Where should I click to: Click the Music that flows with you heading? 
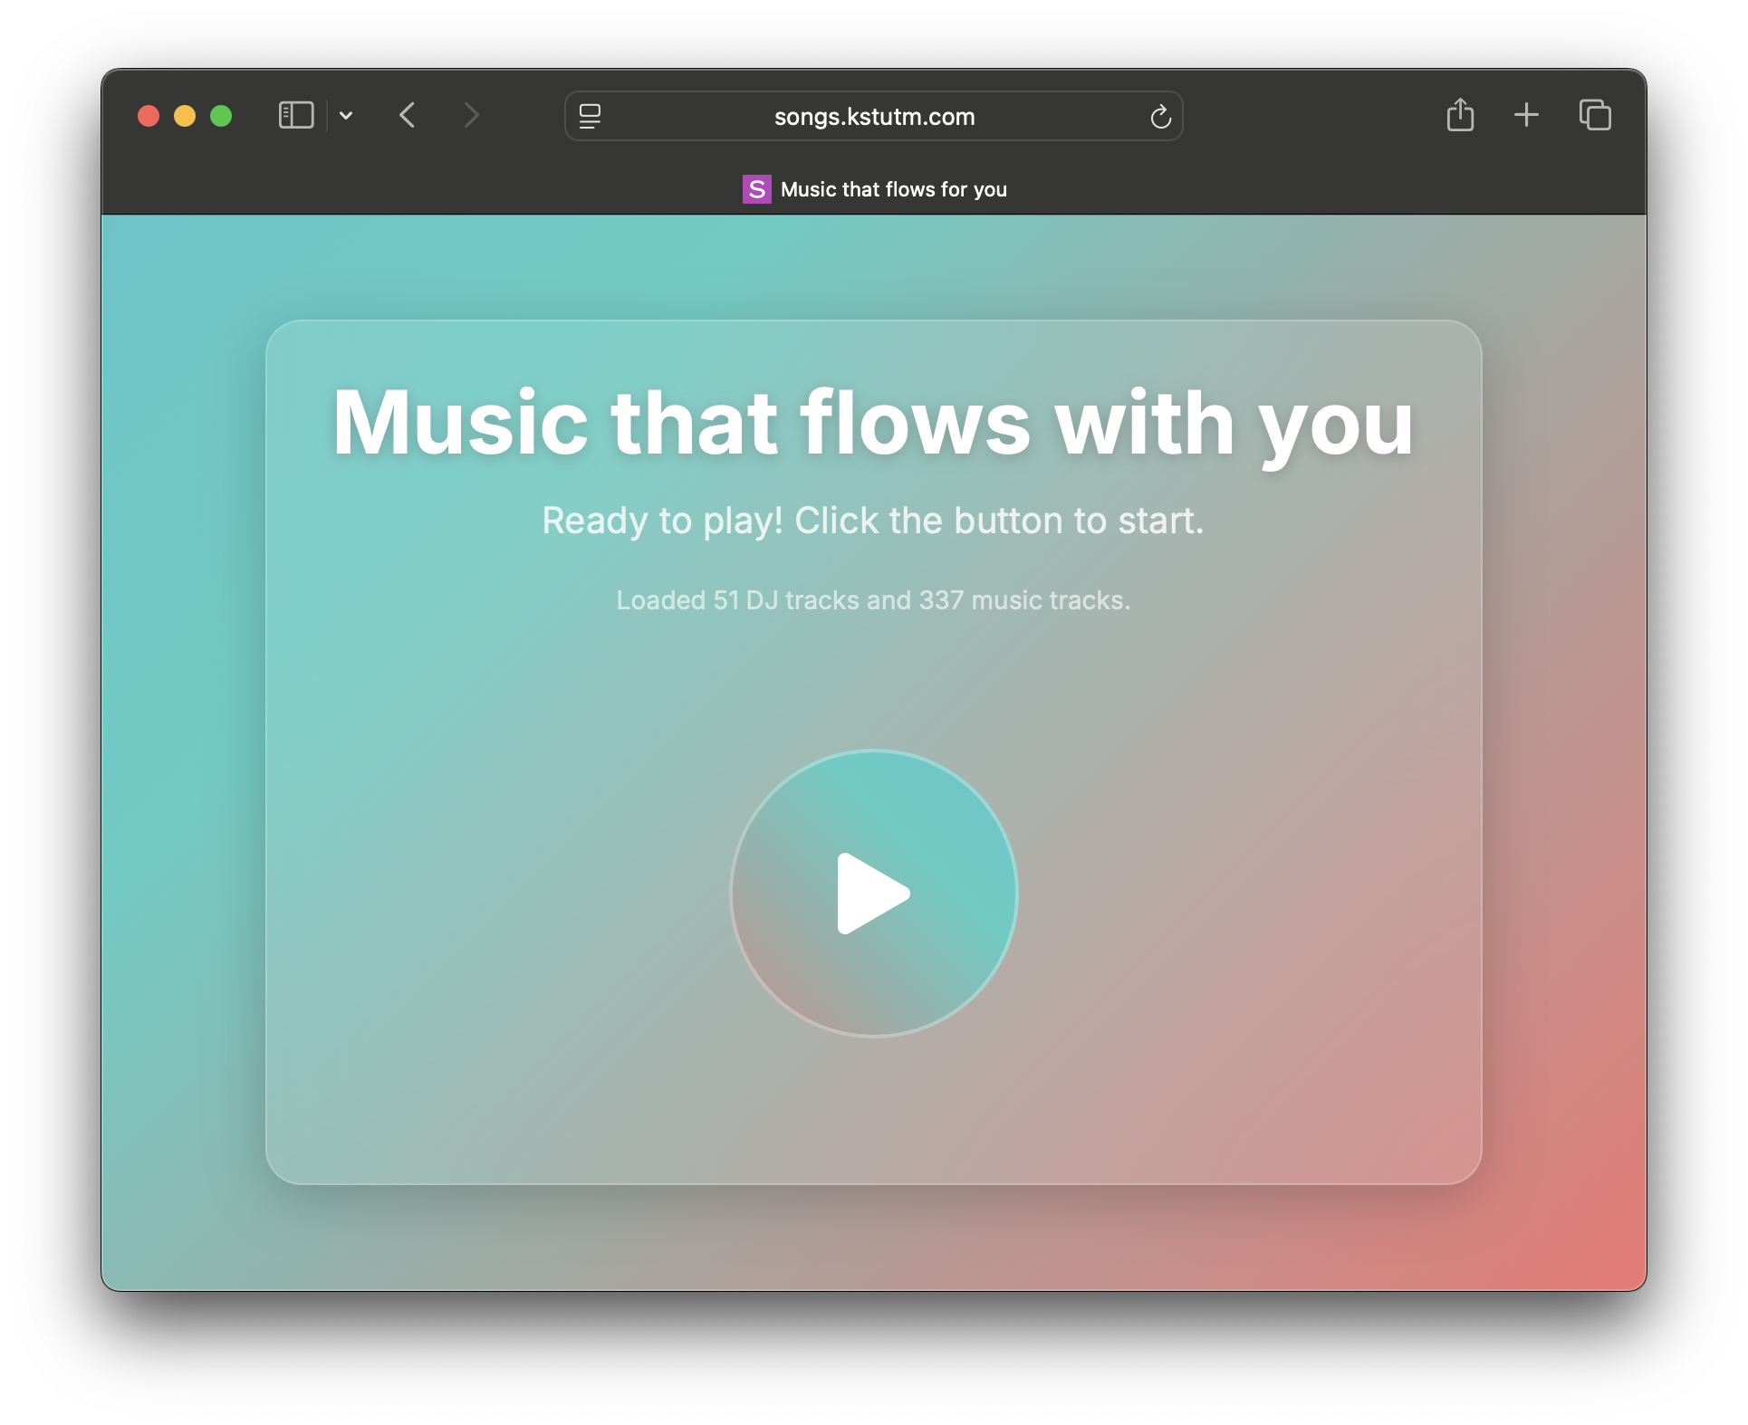pos(873,422)
